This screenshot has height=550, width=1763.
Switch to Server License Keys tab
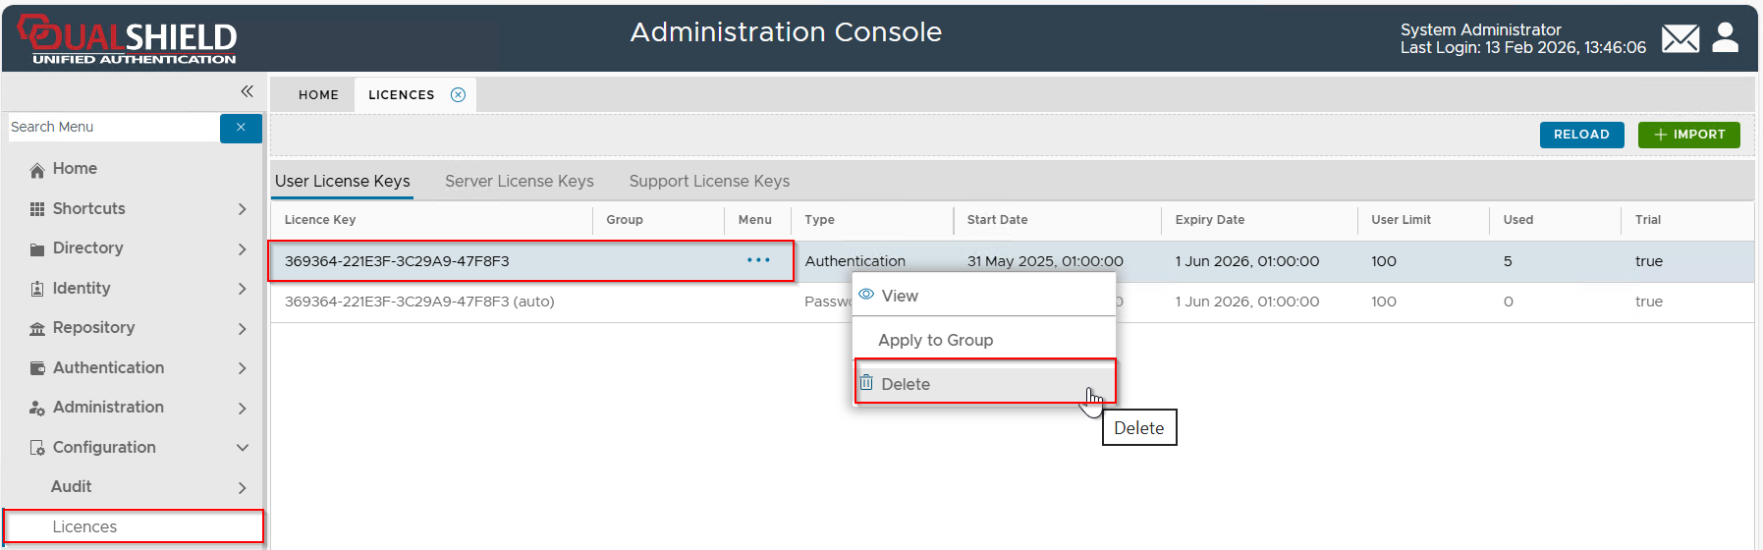pyautogui.click(x=519, y=182)
